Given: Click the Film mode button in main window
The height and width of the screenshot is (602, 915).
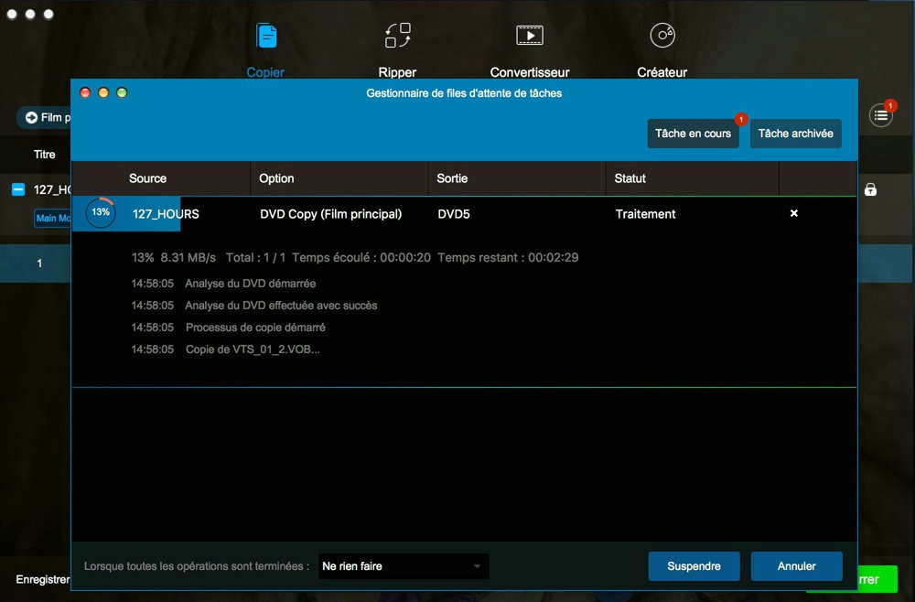Looking at the screenshot, I should (x=44, y=117).
